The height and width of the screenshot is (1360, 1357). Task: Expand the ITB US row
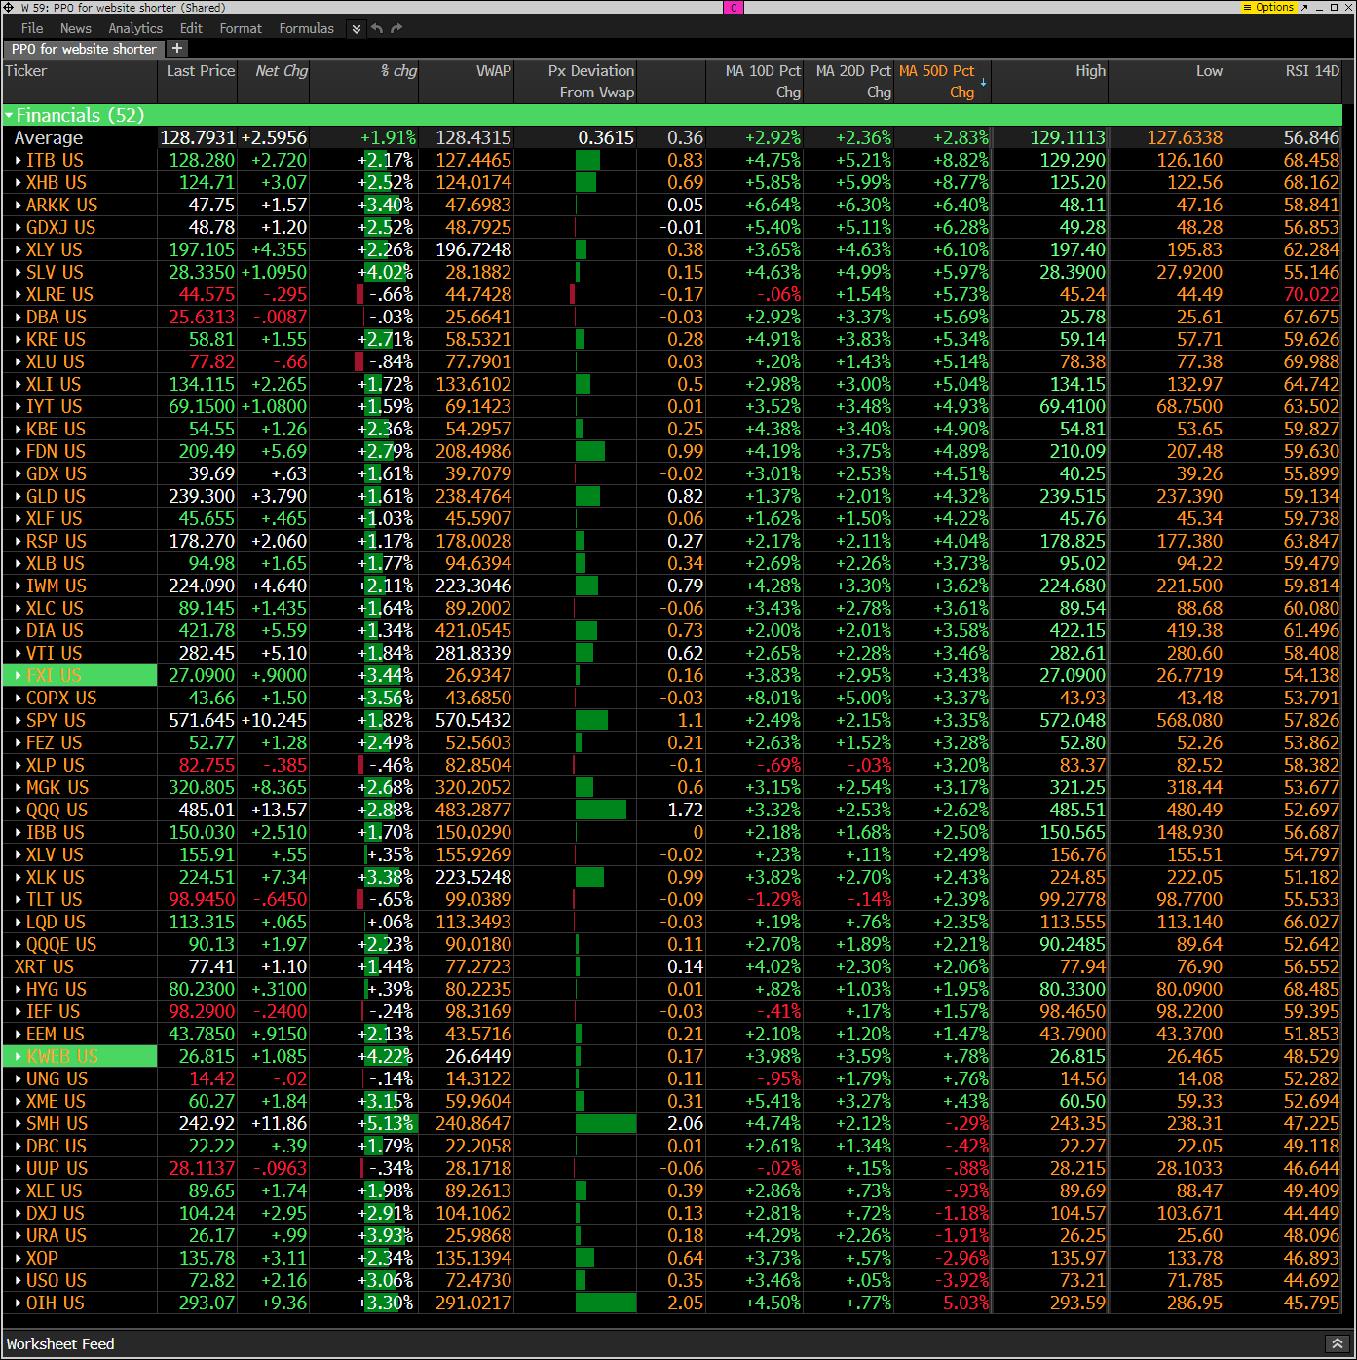18,160
